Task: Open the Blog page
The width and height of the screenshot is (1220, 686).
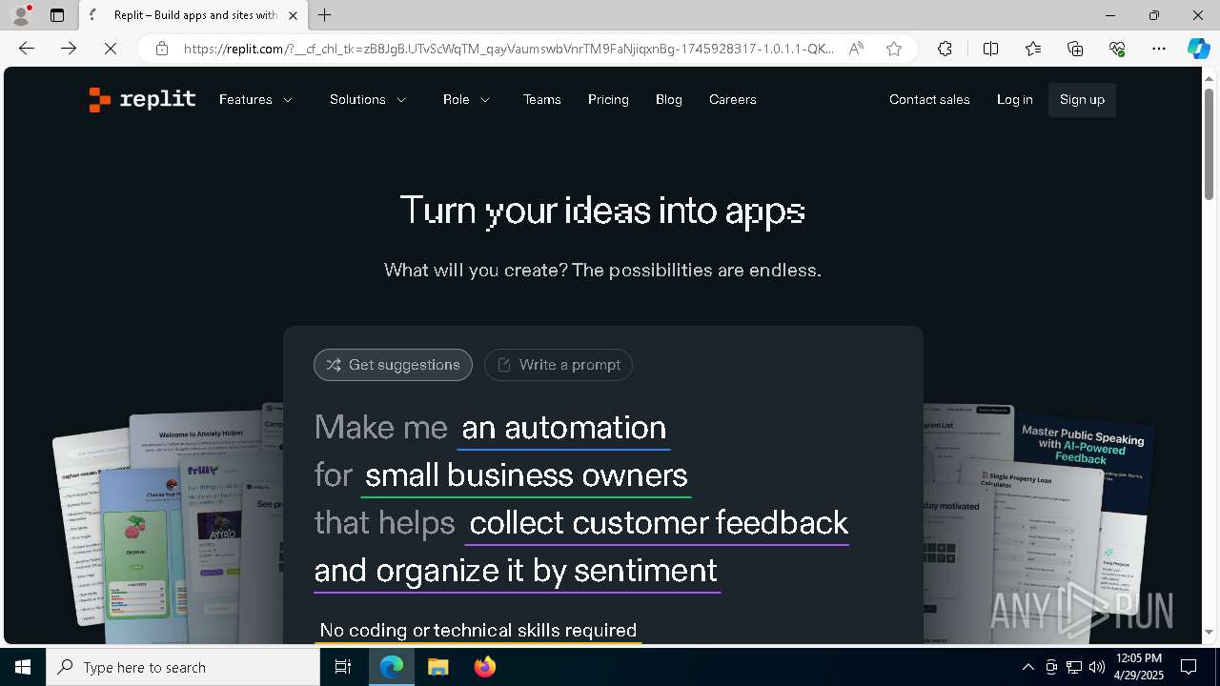Action: coord(669,99)
